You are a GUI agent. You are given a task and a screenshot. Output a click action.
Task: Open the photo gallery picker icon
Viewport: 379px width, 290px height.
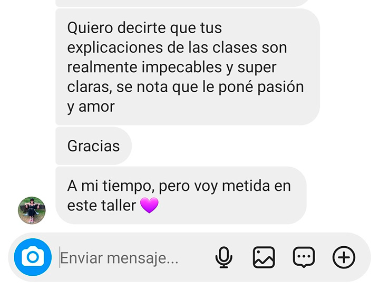click(x=264, y=257)
